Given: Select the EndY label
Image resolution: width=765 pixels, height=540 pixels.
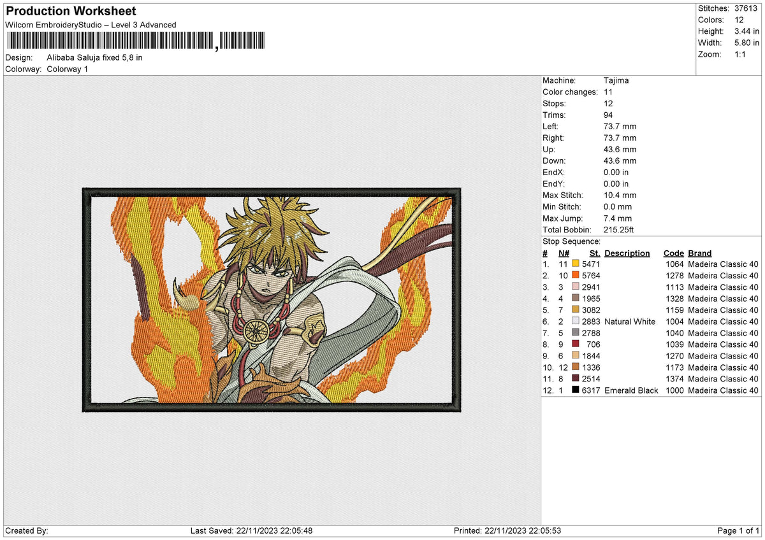Looking at the screenshot, I should pos(554,183).
